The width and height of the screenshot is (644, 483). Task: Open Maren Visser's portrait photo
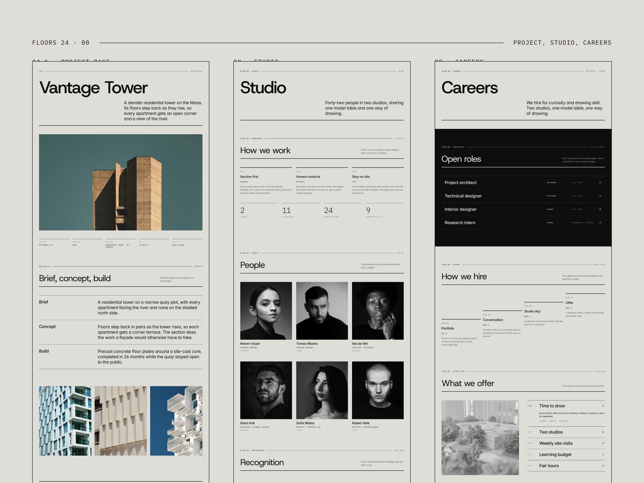[266, 311]
